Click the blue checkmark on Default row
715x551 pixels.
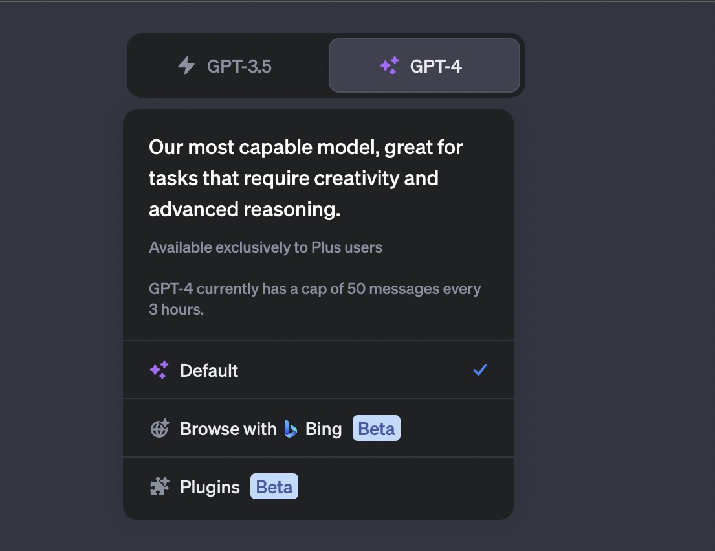point(479,370)
